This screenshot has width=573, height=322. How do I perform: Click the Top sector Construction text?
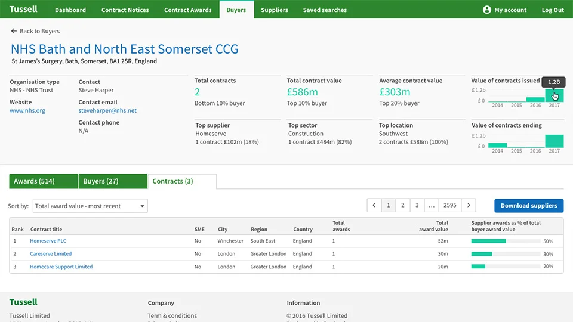click(306, 134)
